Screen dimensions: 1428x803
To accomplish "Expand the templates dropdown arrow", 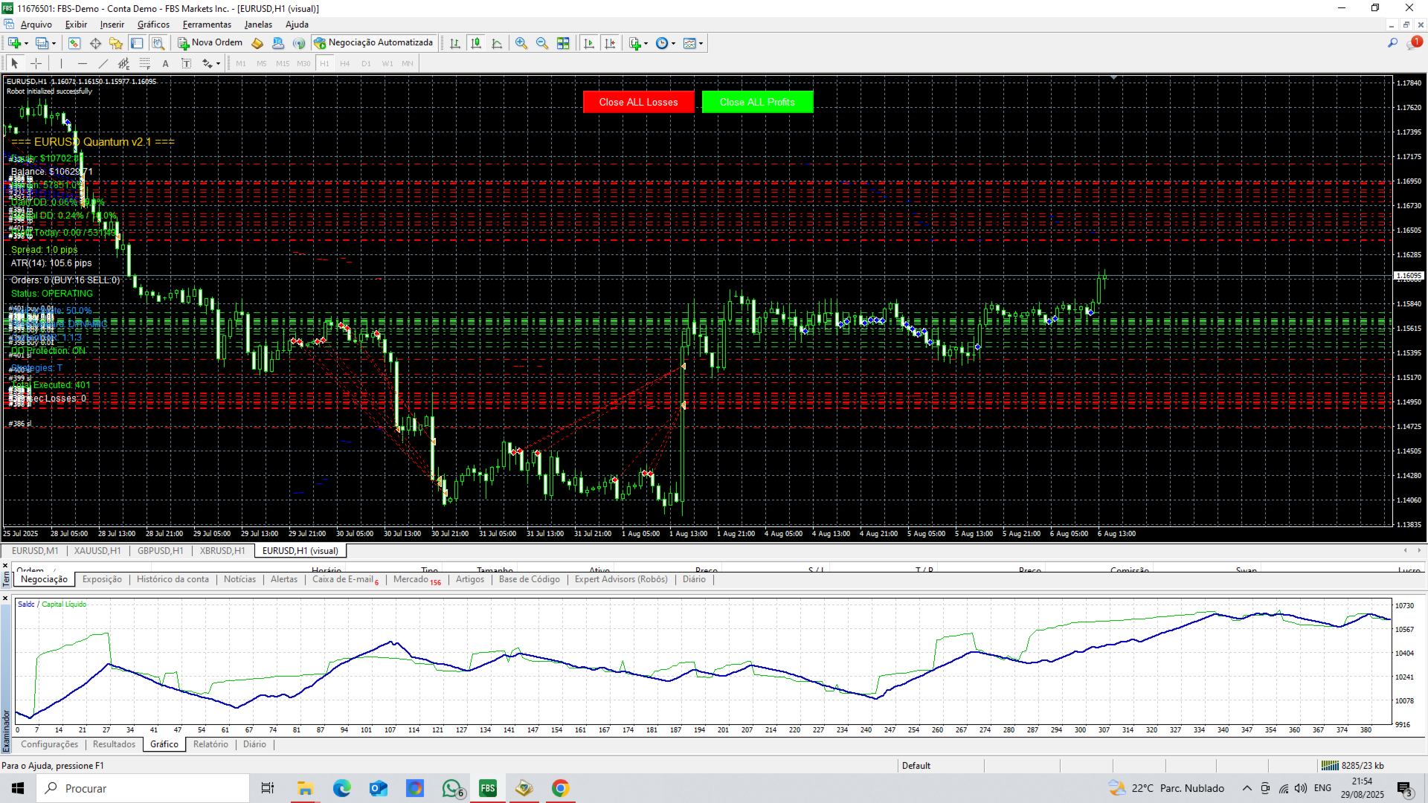I will [701, 43].
